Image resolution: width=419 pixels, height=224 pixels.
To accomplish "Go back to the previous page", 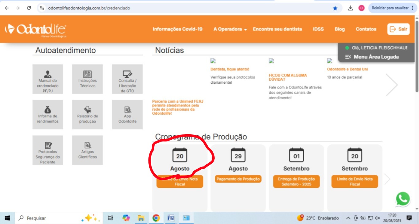I will pos(7,8).
